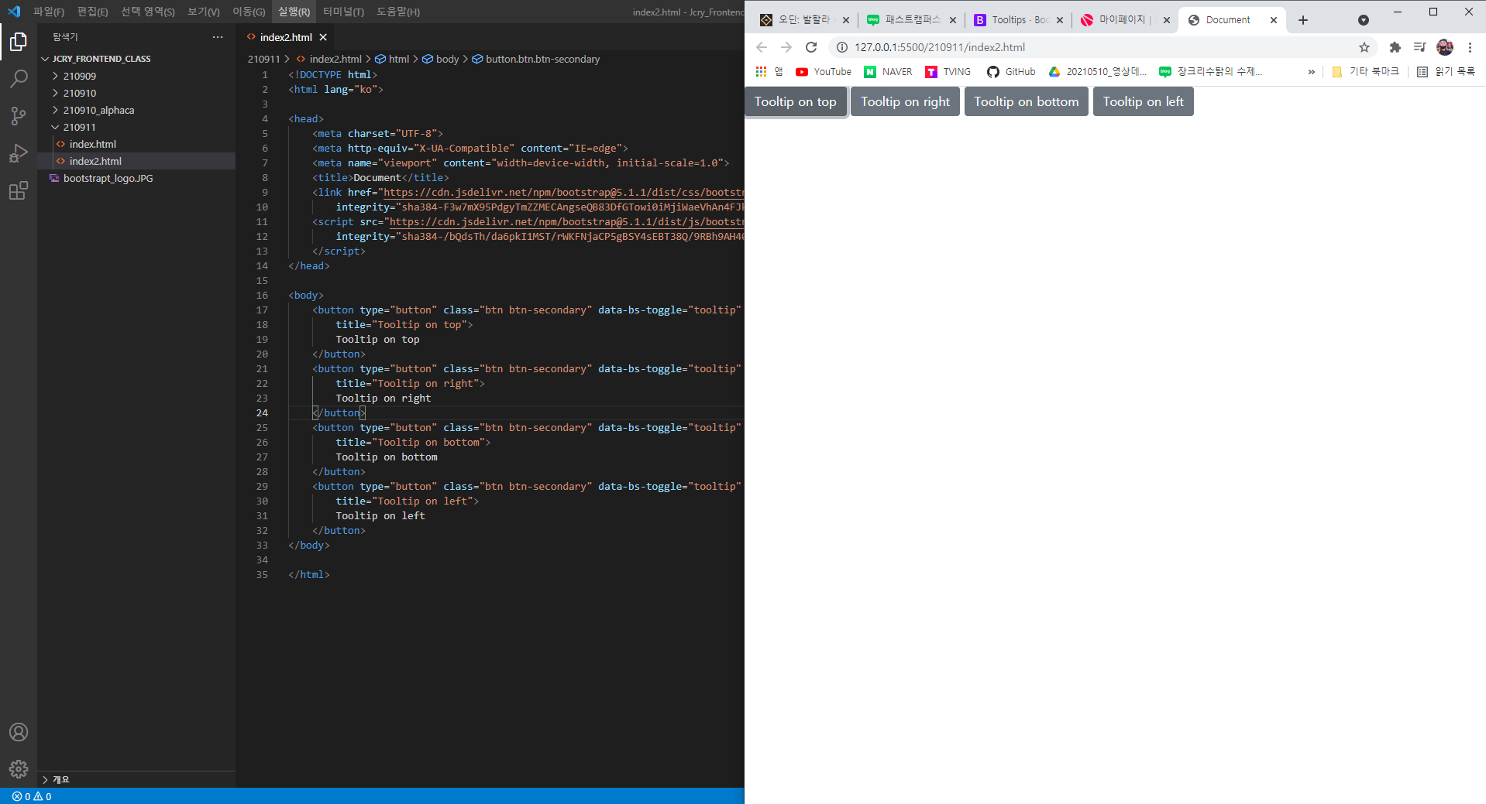Click the errors and warnings status indicator

tap(31, 795)
